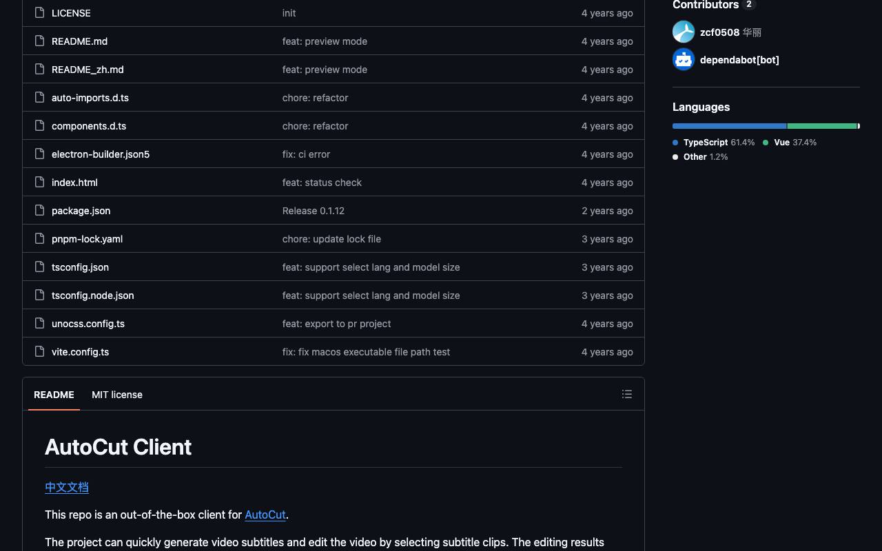Viewport: 882px width, 551px height.
Task: Click the file icon next to package.json
Action: (40, 211)
